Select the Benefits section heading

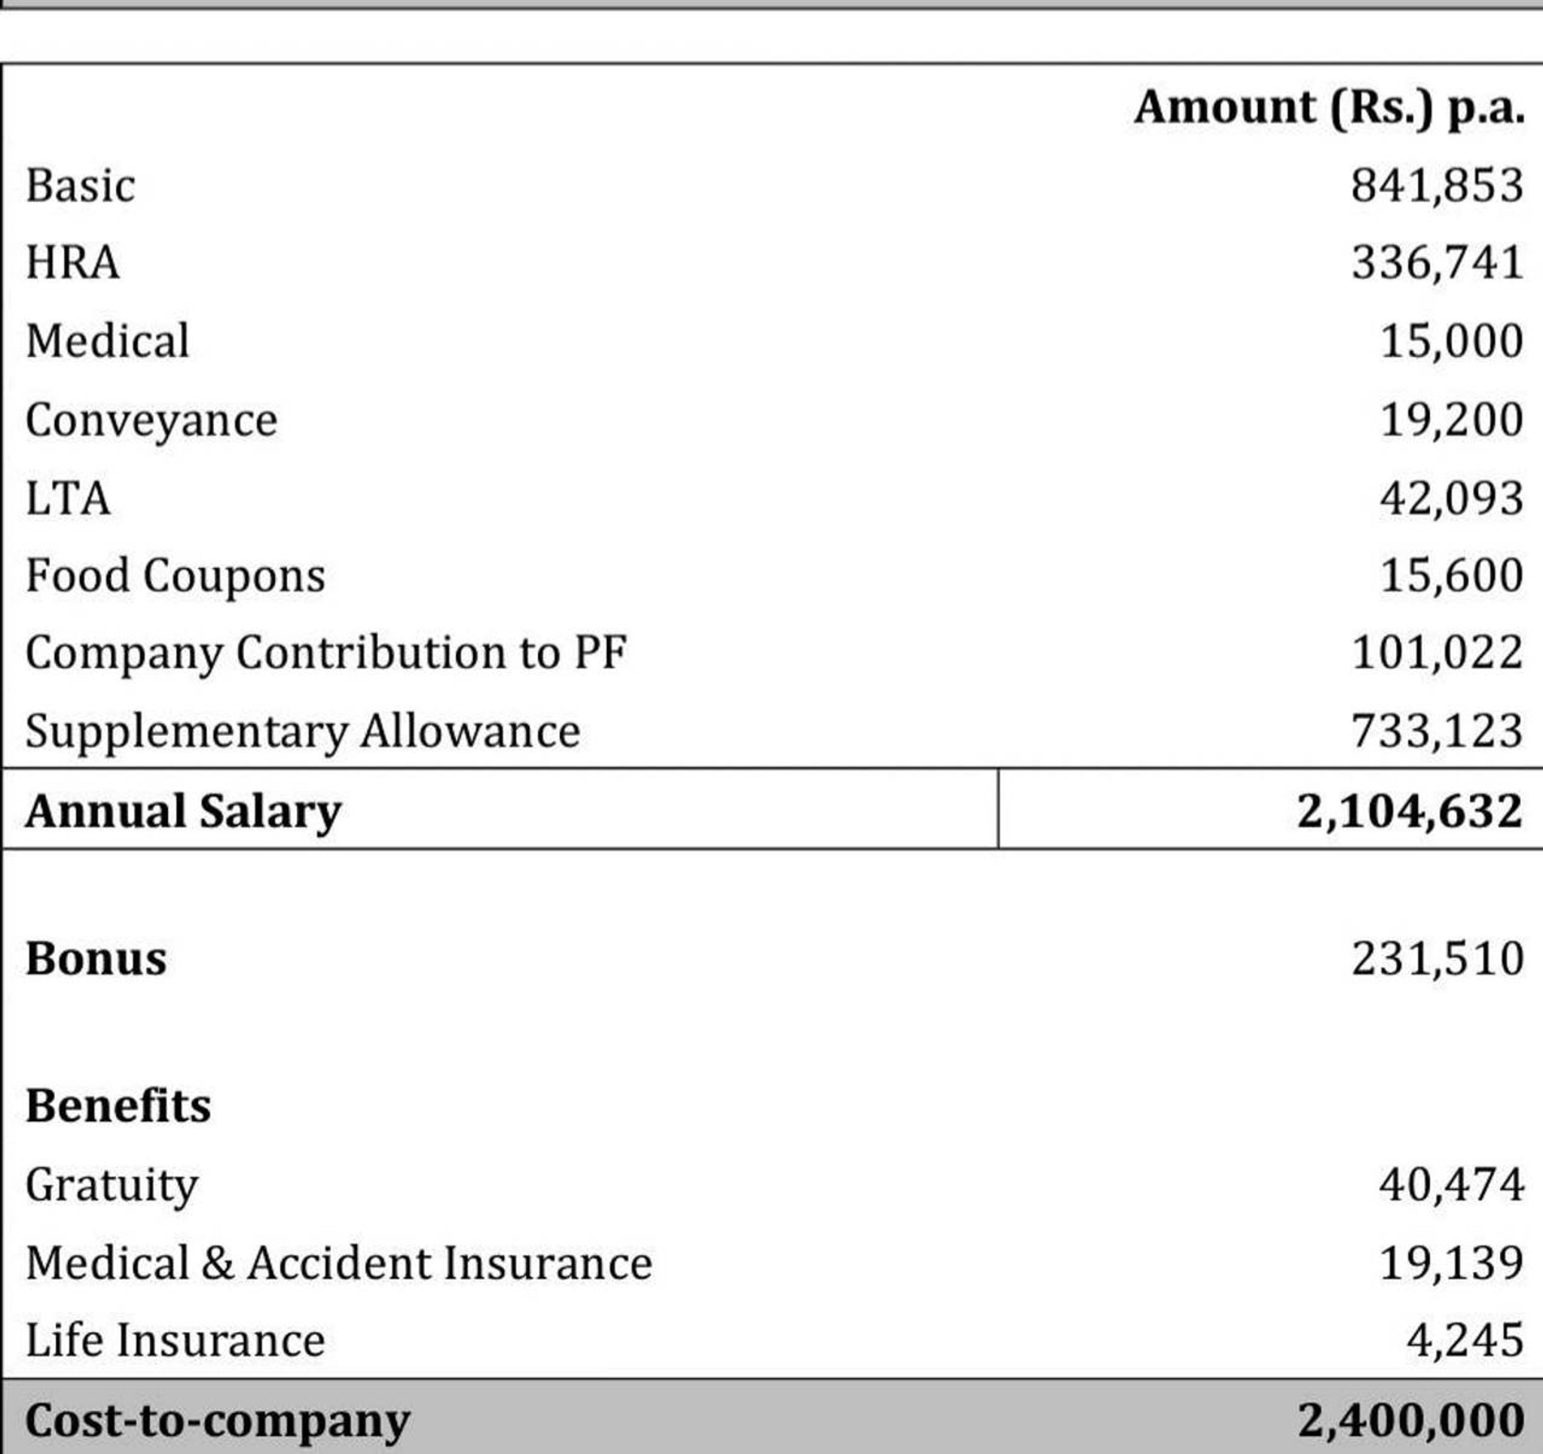click(x=118, y=1105)
